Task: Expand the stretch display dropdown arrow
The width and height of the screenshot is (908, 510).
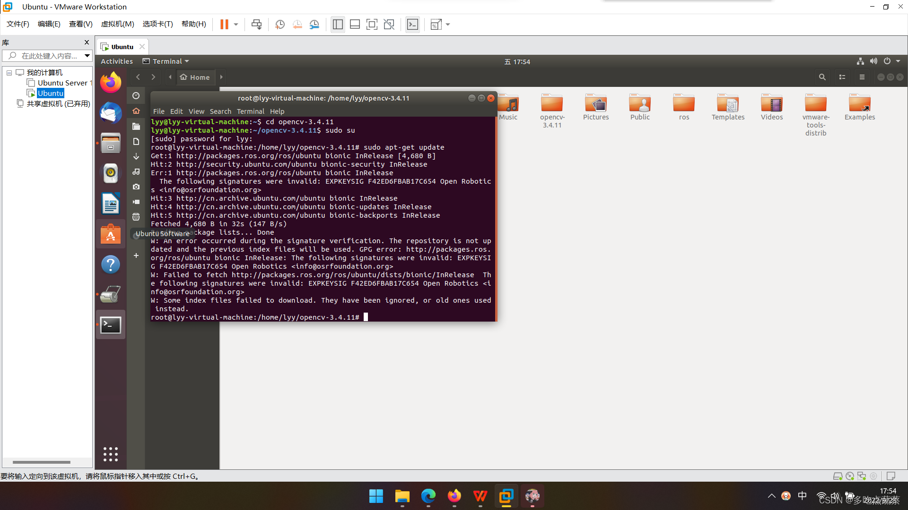Action: 448,24
